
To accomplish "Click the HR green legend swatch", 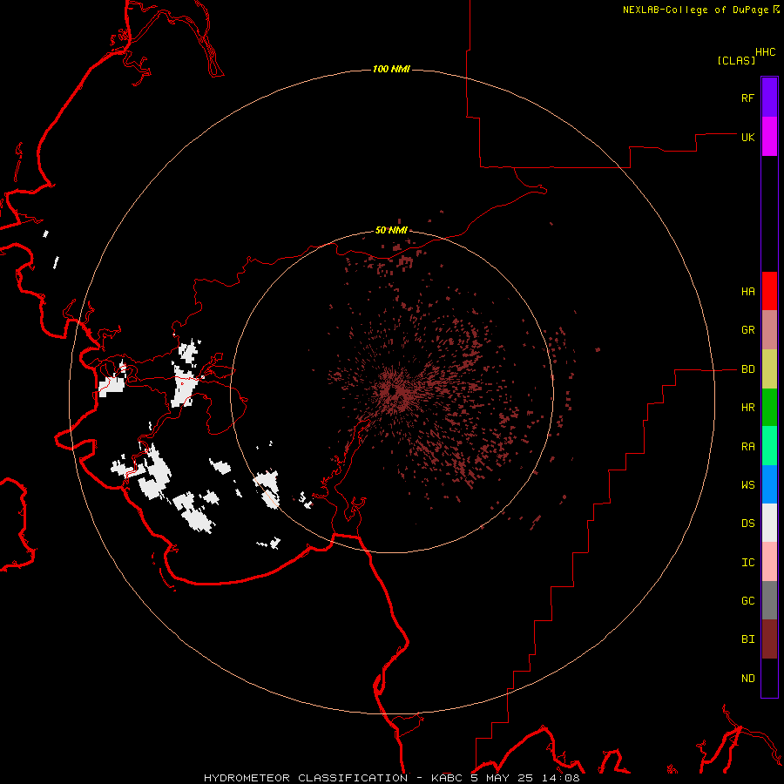I will click(x=769, y=408).
